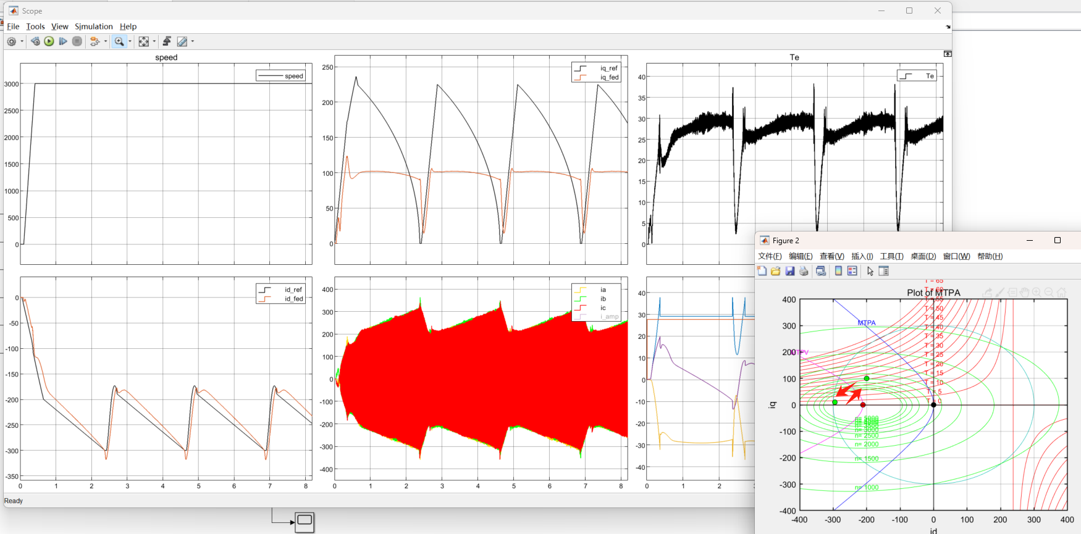The image size is (1081, 534).
Task: Open 文件(F) menu in Figure 2
Action: pyautogui.click(x=770, y=256)
